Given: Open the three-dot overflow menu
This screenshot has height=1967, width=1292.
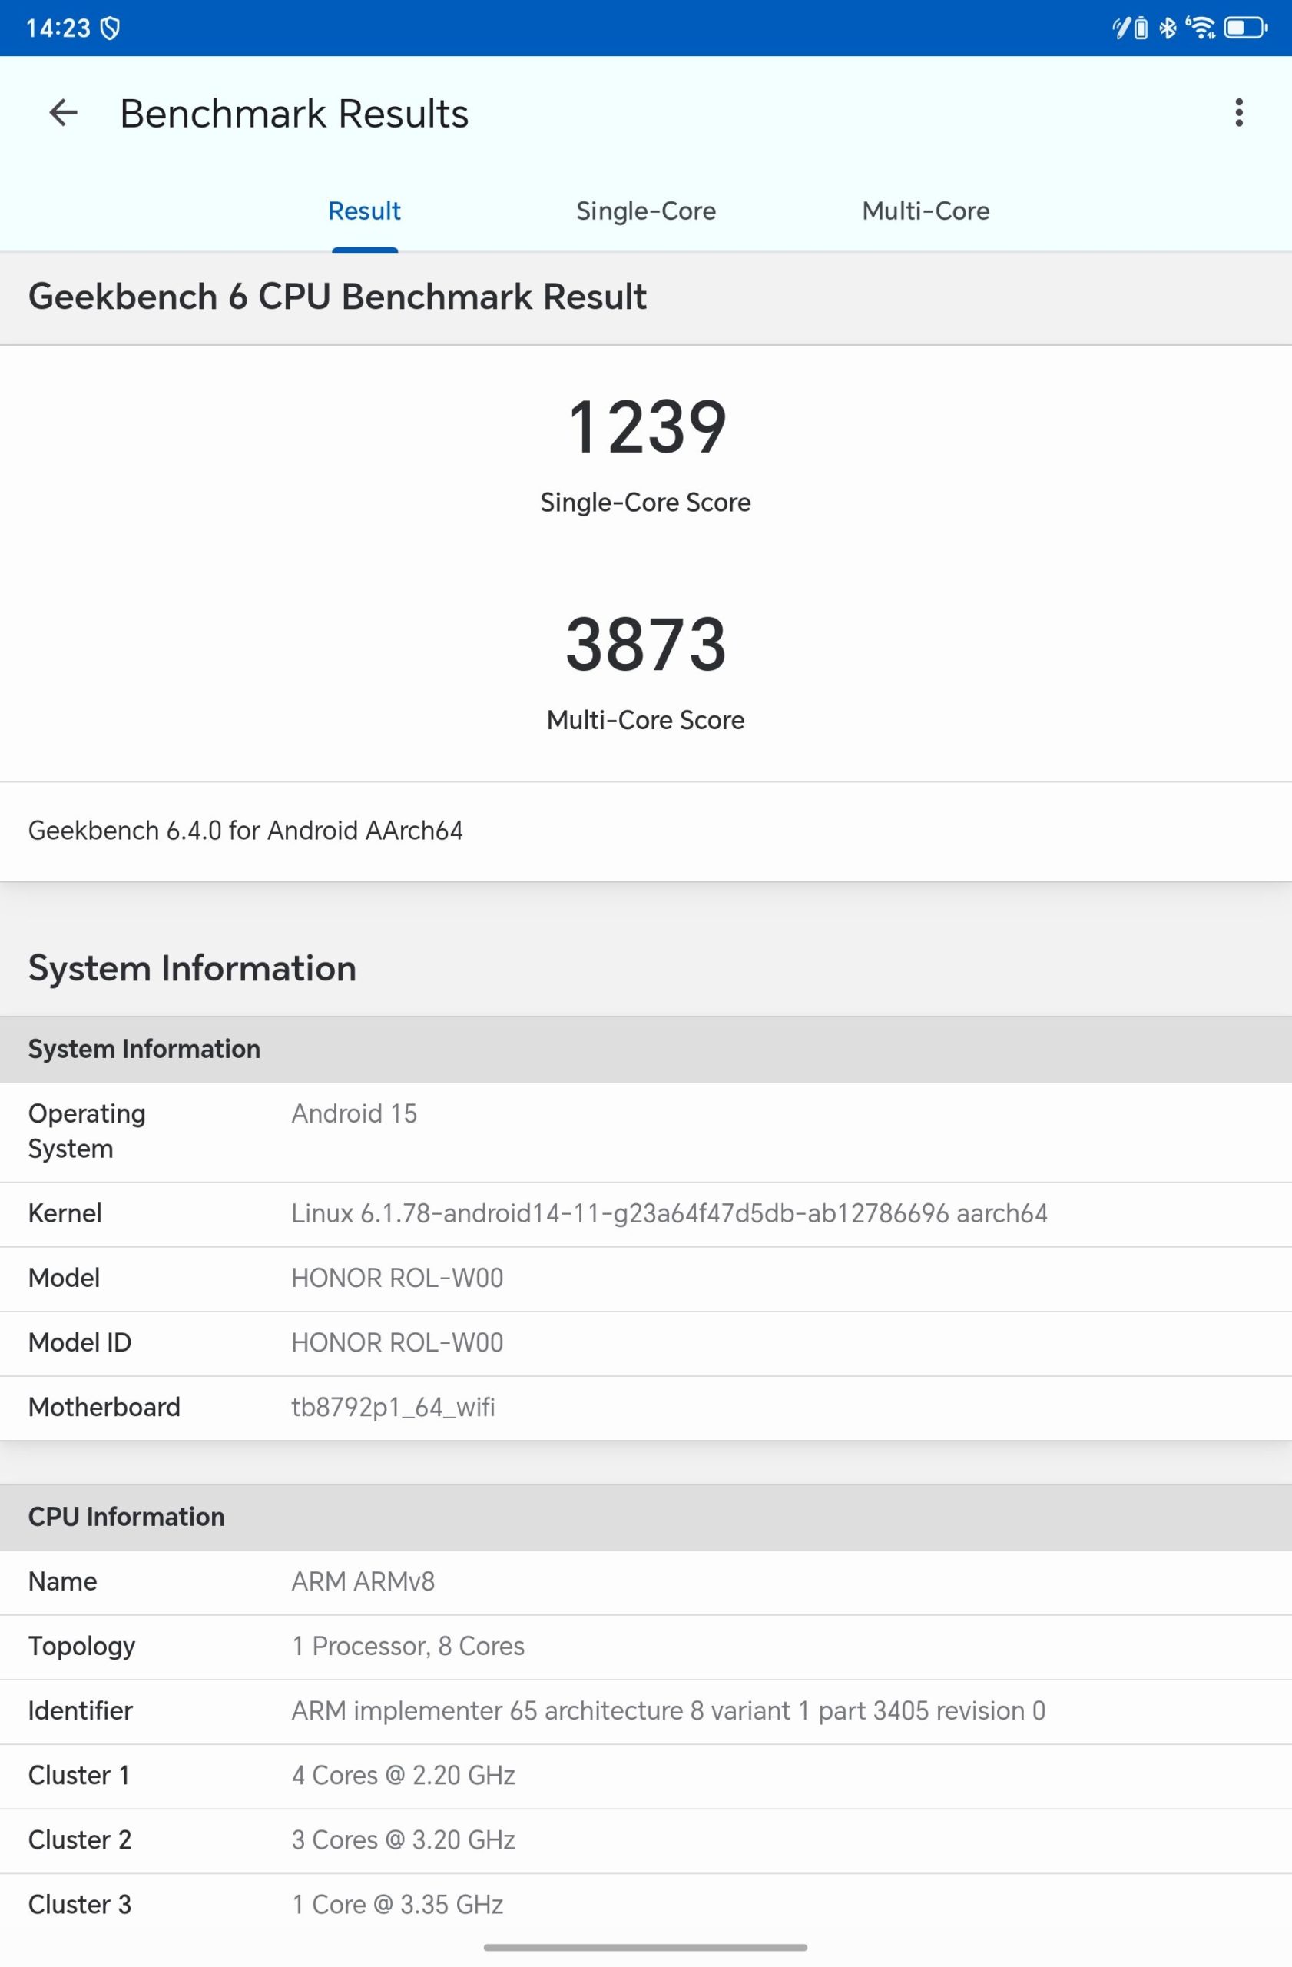Looking at the screenshot, I should click(x=1238, y=112).
